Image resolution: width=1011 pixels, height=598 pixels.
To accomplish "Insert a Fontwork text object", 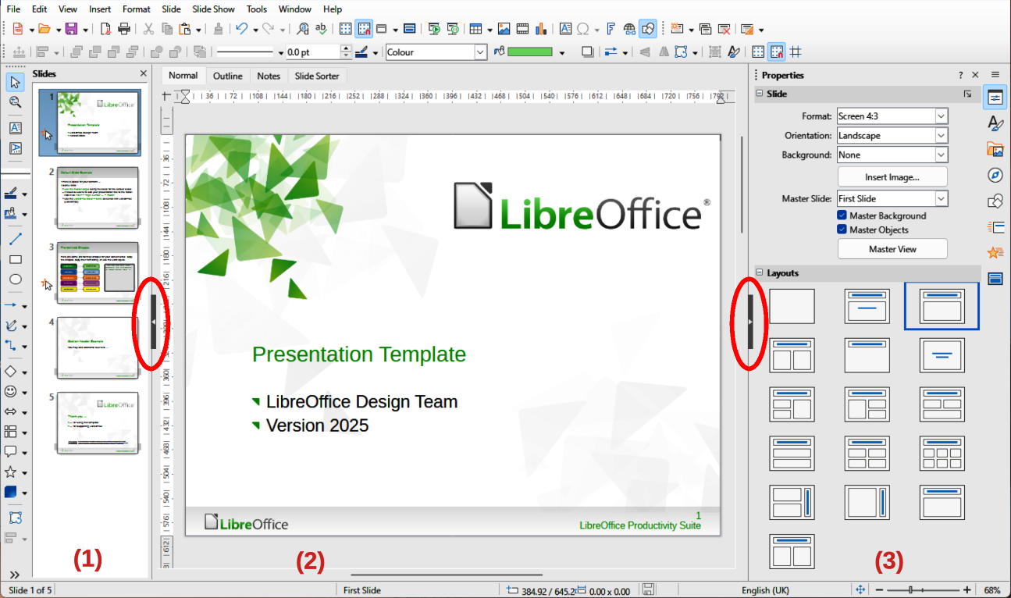I will tap(611, 29).
